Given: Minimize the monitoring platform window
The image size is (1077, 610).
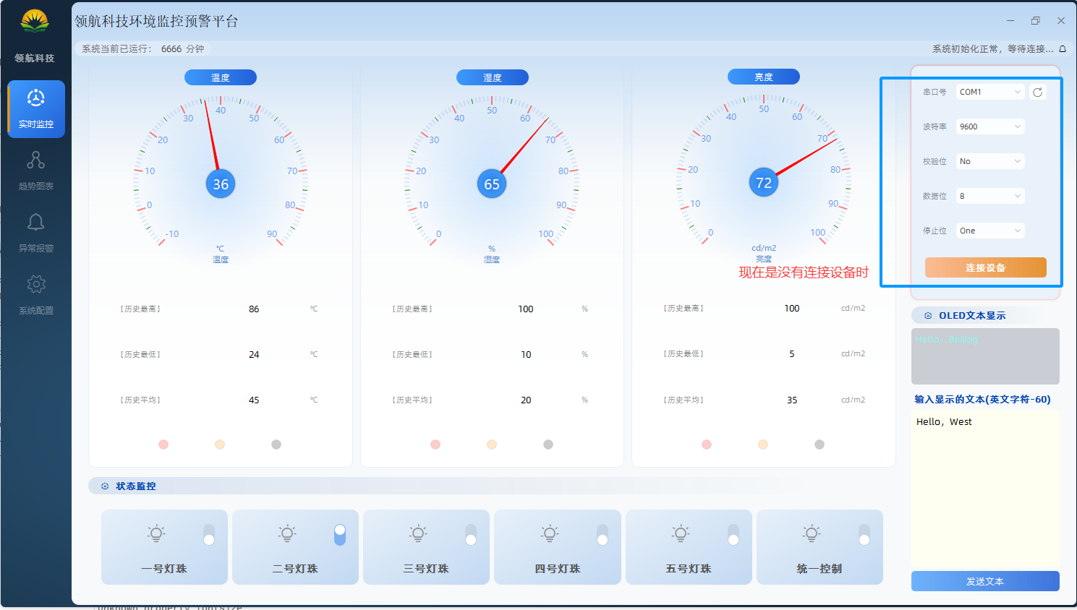Looking at the screenshot, I should pyautogui.click(x=1010, y=21).
